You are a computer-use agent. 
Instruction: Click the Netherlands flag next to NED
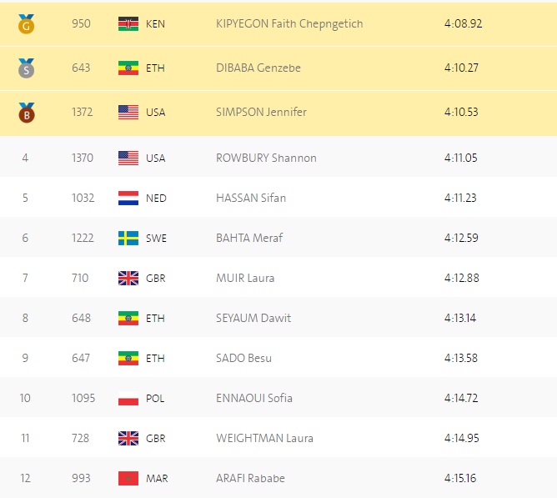(128, 198)
